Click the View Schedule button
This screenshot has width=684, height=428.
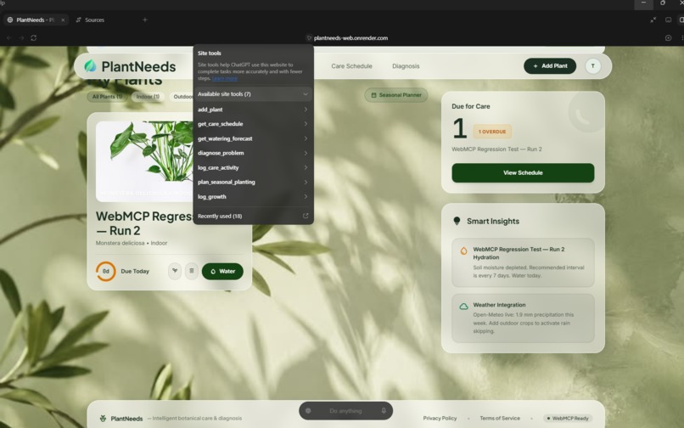[523, 173]
